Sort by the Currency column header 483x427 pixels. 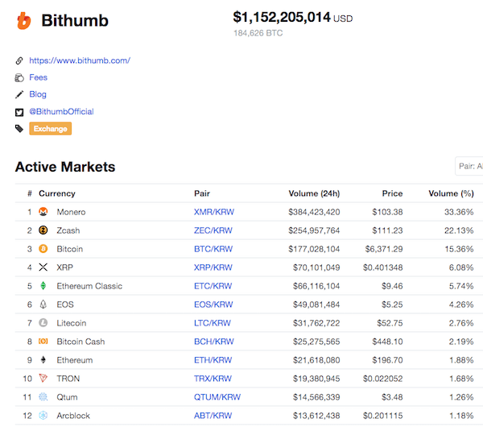point(57,193)
